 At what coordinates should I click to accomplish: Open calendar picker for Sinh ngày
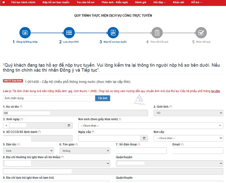(x=69, y=125)
